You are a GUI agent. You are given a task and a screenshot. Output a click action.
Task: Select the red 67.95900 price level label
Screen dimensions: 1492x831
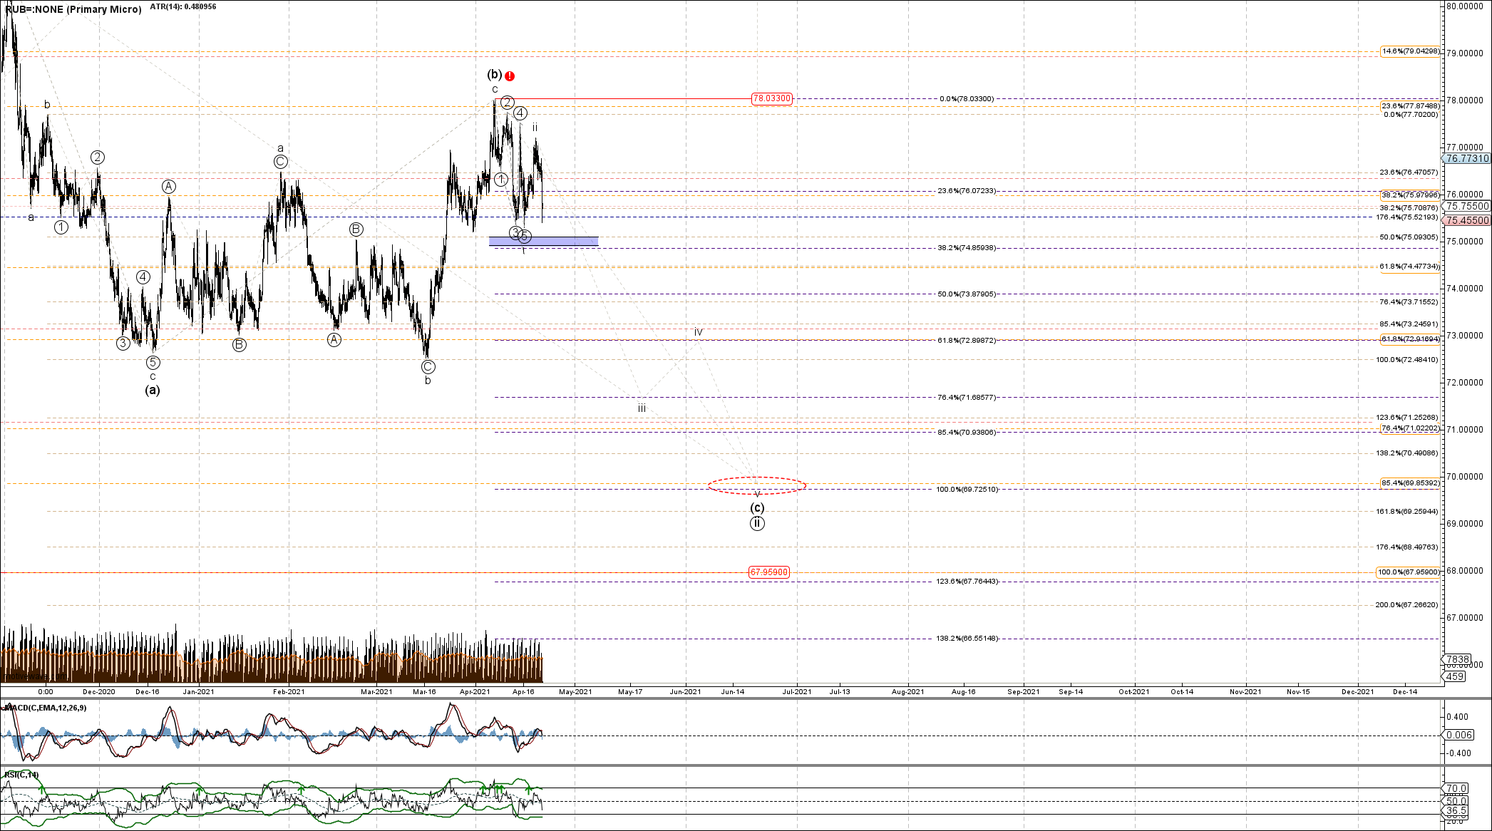pyautogui.click(x=768, y=572)
